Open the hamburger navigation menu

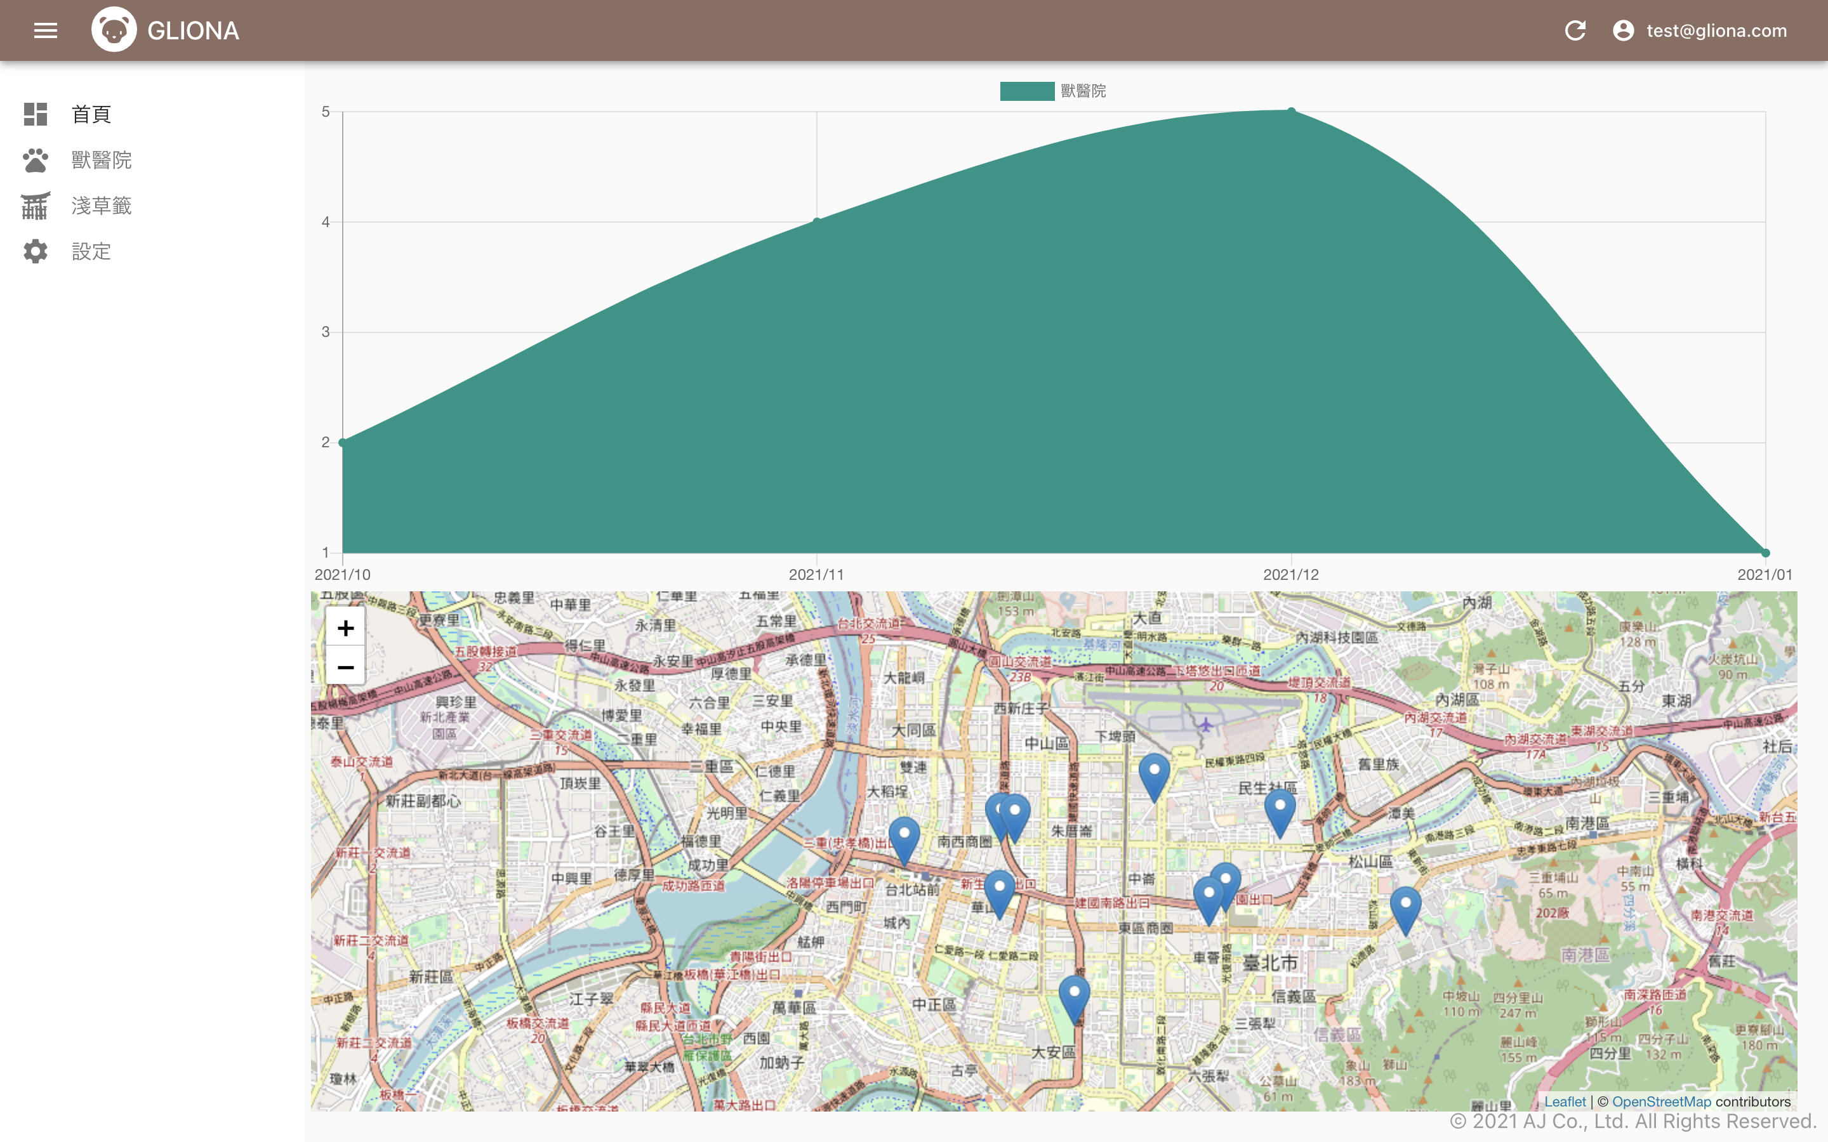click(45, 30)
